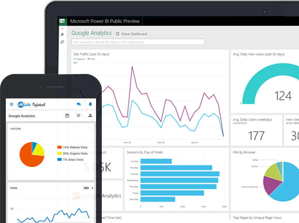This screenshot has height=223, width=299.
Task: Click the Tuesday bar in Sessions chart
Action: tap(180, 174)
